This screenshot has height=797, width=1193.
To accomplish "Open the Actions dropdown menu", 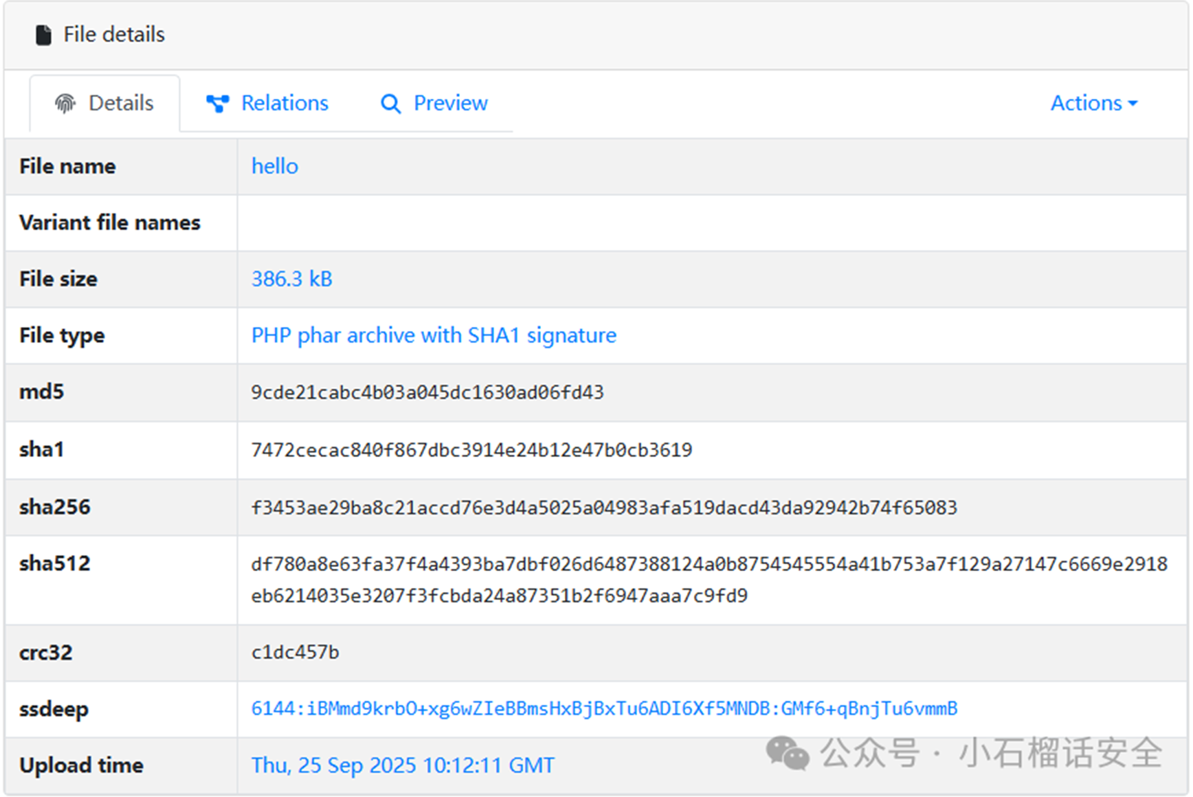I will (x=1093, y=103).
